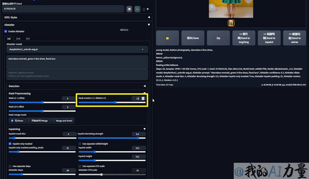The width and height of the screenshot is (309, 179).
Task: Click the ADetailer steps value field
Action: (68, 170)
